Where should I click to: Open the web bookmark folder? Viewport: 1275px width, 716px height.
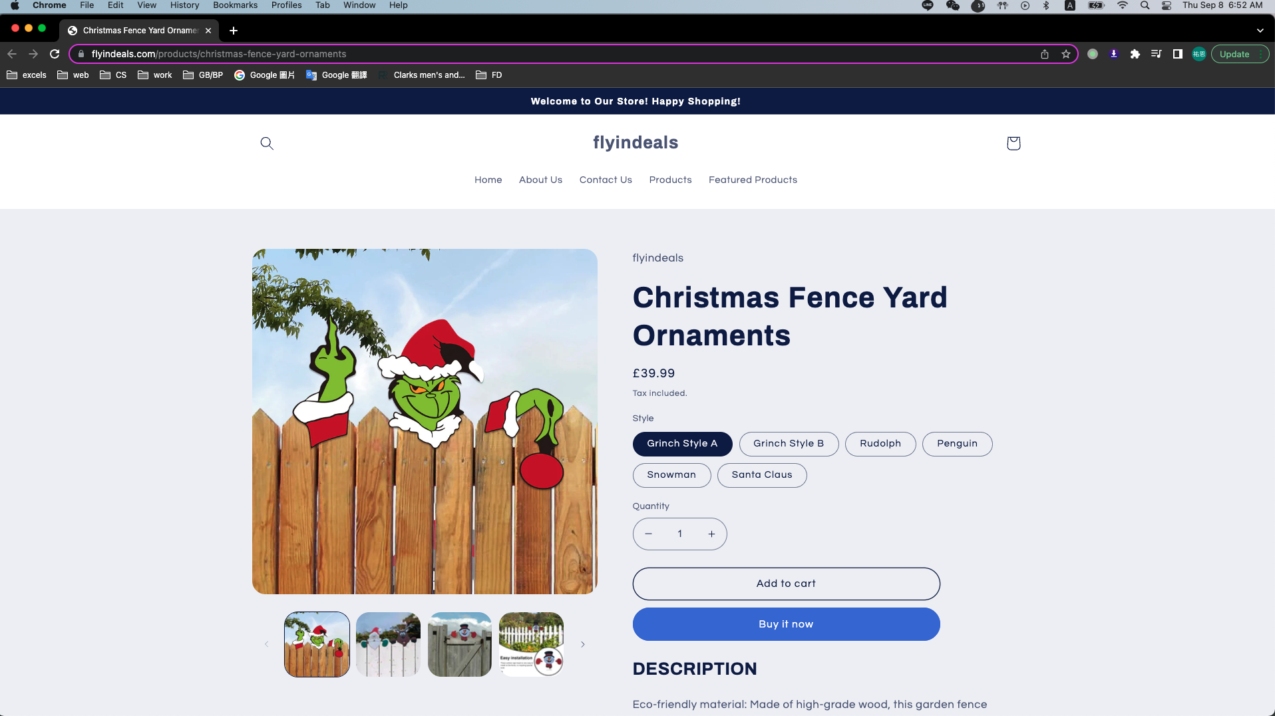pyautogui.click(x=73, y=75)
